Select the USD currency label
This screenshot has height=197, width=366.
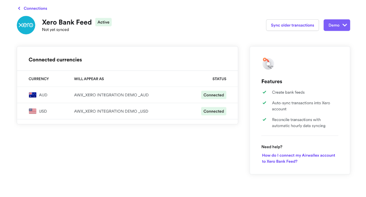click(43, 111)
